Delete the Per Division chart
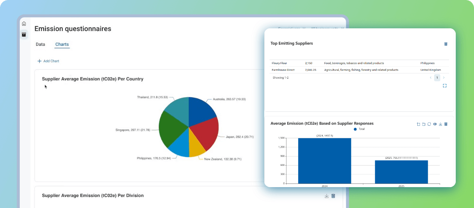This screenshot has width=474, height=208. [333, 196]
